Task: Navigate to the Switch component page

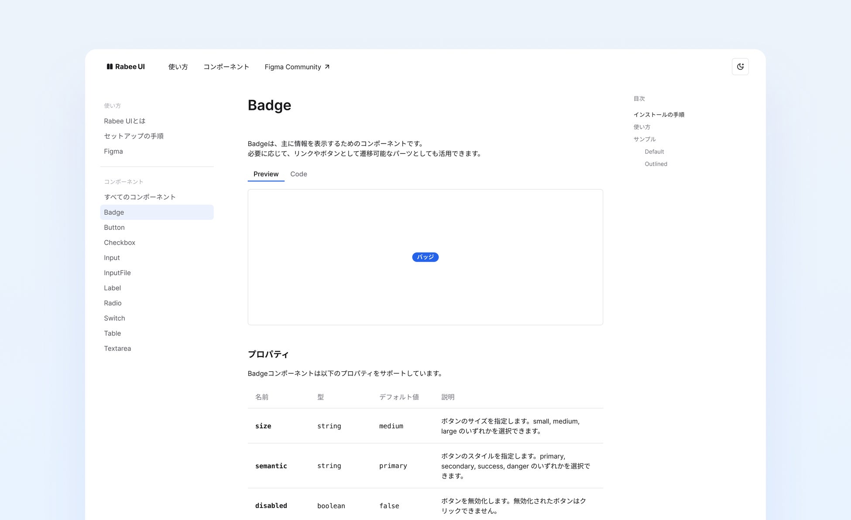Action: click(114, 318)
